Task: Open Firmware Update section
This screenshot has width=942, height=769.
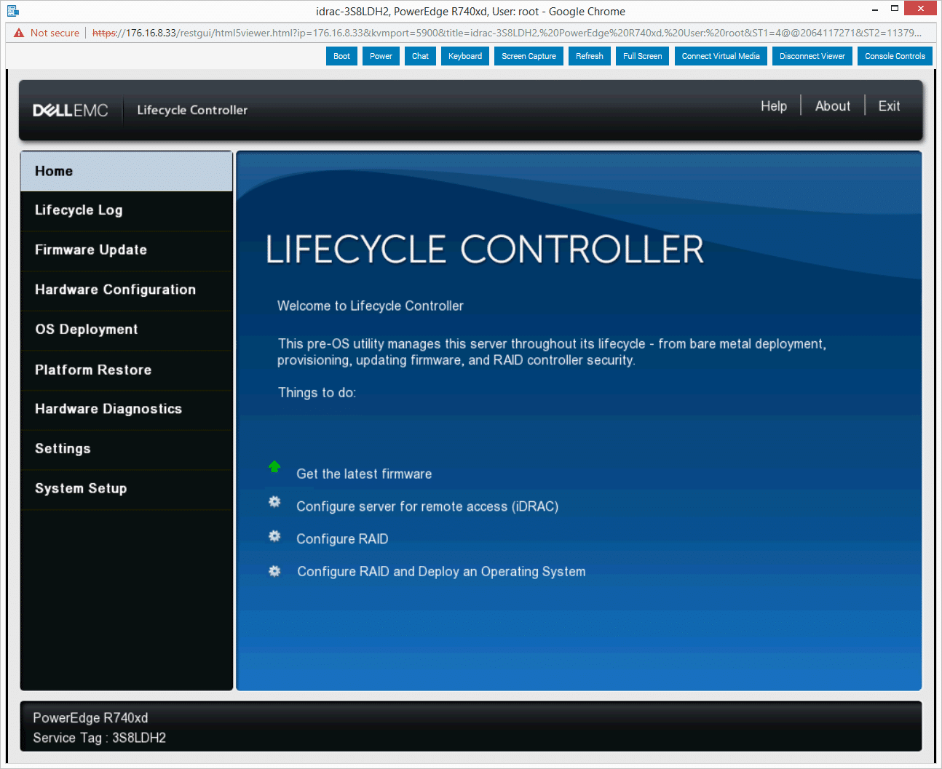Action: pyautogui.click(x=127, y=250)
